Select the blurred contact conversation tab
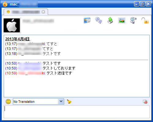 click(26, 12)
